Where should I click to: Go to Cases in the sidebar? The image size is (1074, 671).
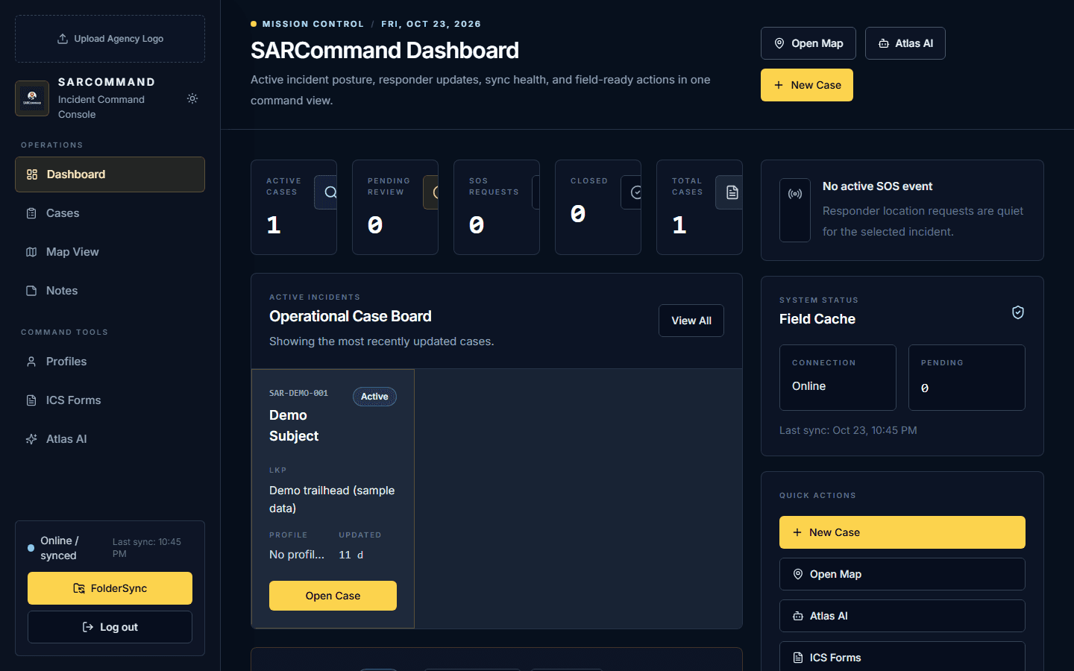click(x=110, y=213)
